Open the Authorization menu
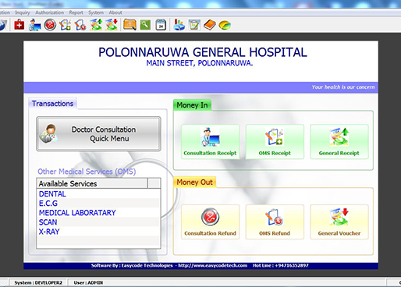Image resolution: width=401 pixels, height=287 pixels. point(49,12)
